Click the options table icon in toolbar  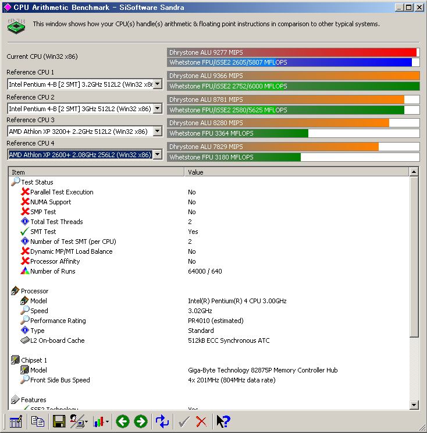(16, 421)
